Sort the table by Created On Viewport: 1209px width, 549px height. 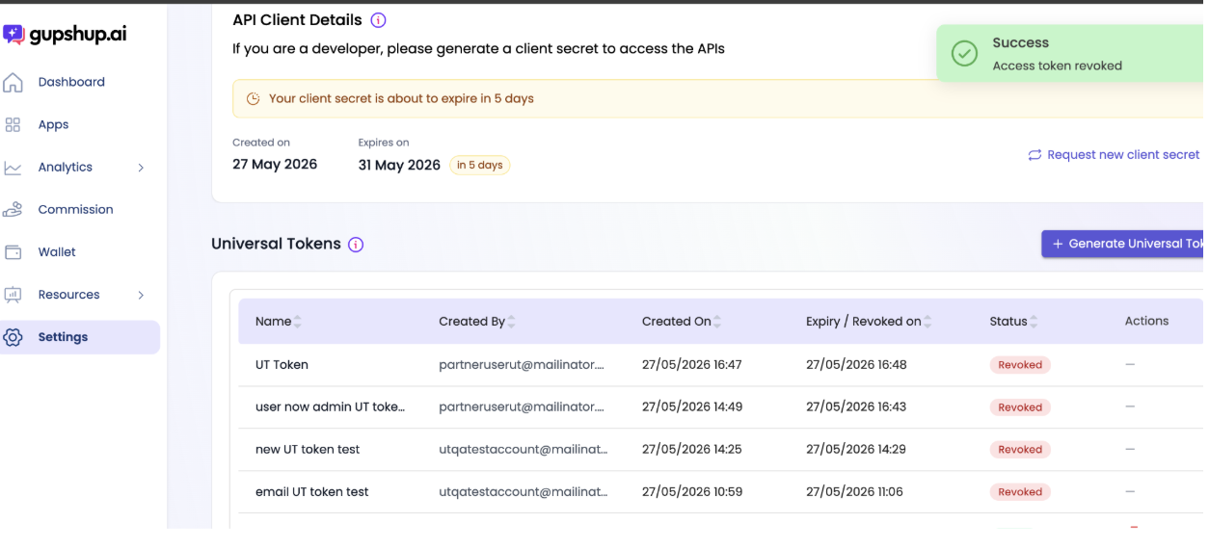pyautogui.click(x=718, y=322)
